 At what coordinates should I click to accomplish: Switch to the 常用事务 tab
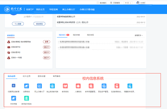point(57,76)
